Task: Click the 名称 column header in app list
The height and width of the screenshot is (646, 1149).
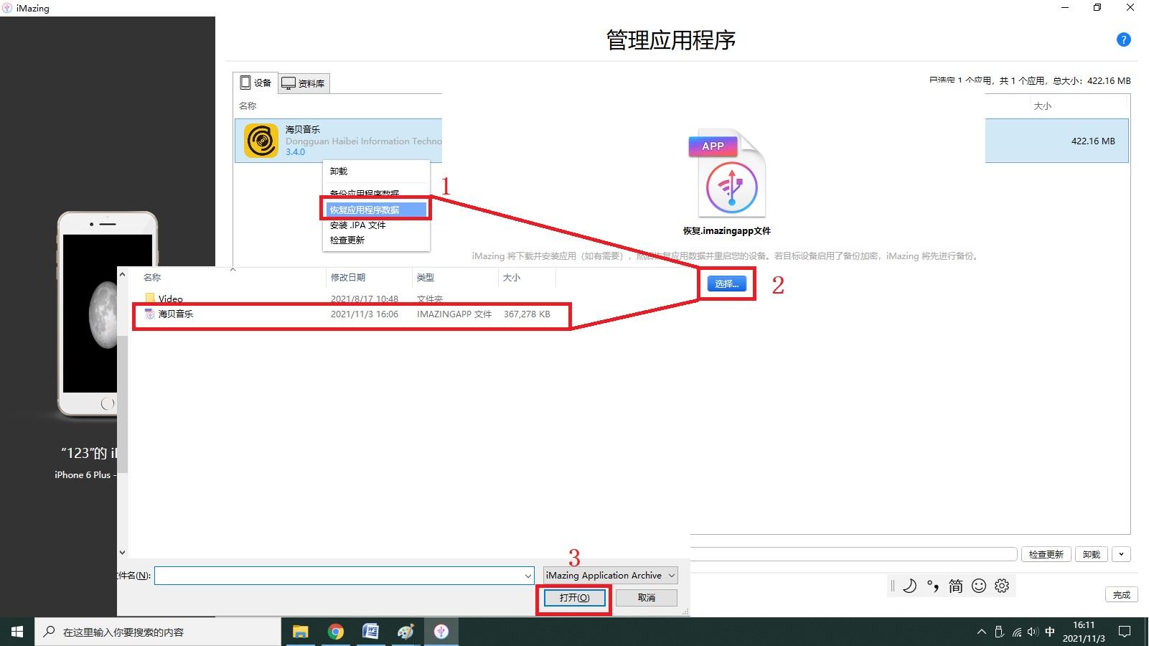Action: pos(248,106)
